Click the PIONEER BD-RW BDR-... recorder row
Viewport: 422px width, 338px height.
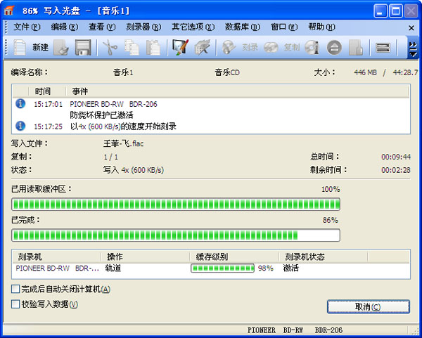click(58, 268)
